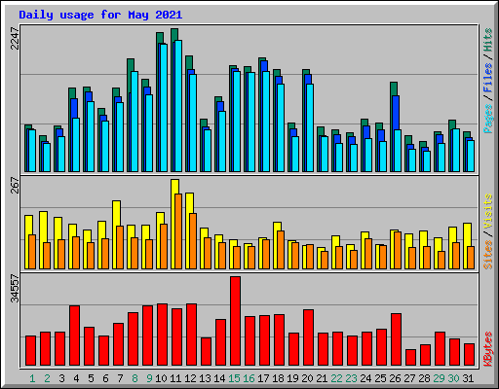Click the 34557 y-axis label
The width and height of the screenshot is (499, 389).
tap(15, 288)
